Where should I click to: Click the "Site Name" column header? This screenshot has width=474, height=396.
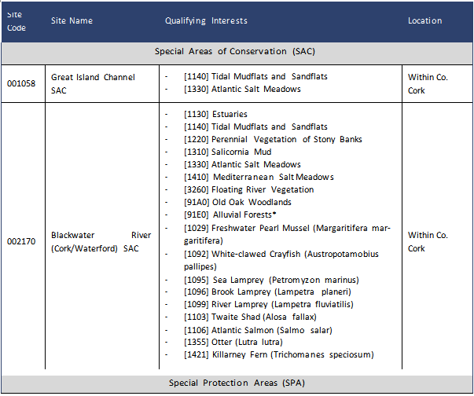[72, 20]
